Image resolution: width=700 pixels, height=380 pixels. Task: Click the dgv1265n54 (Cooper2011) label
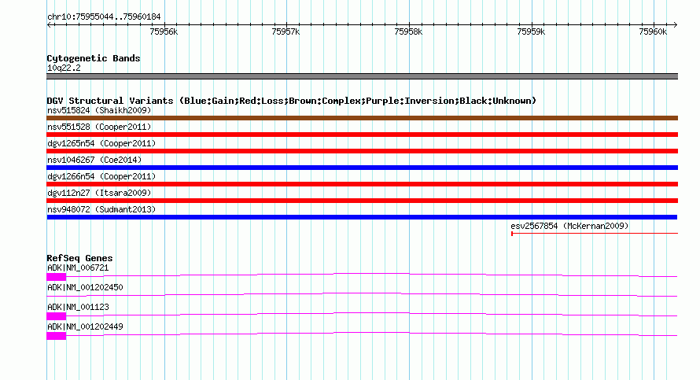[x=101, y=143]
